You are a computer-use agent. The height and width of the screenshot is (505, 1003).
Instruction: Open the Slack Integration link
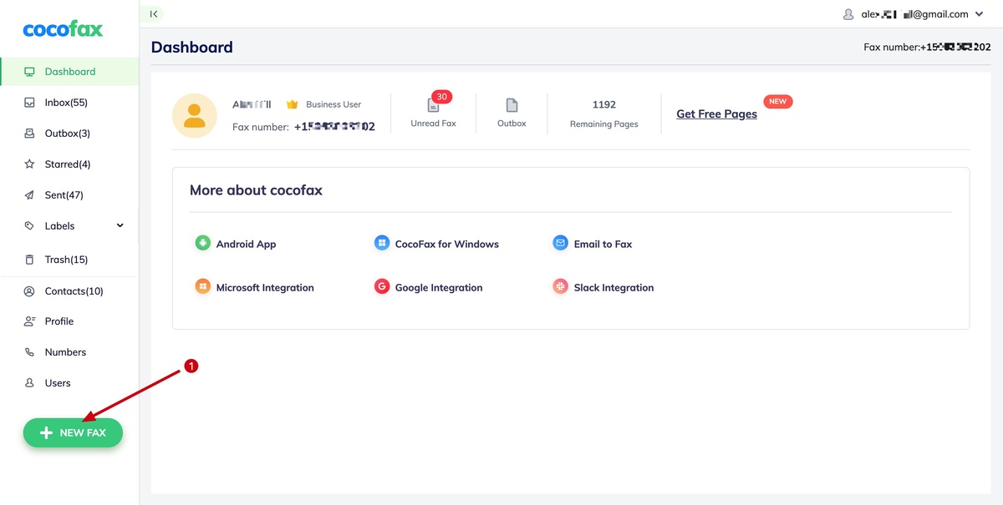614,288
